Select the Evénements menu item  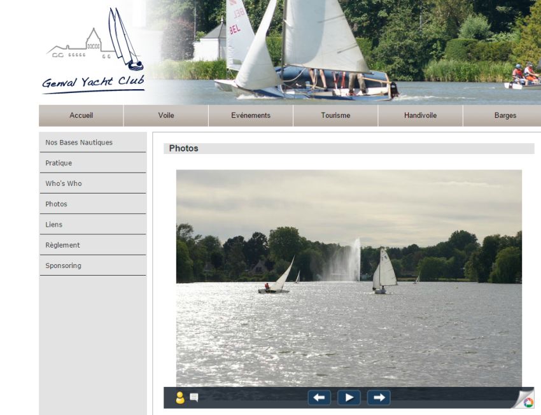[251, 116]
